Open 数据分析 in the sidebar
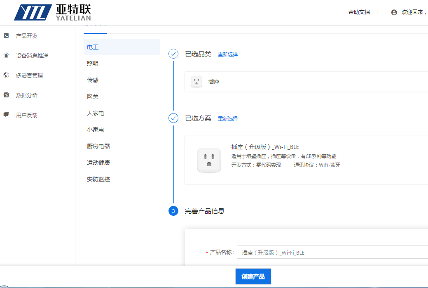This screenshot has width=428, height=288. [27, 95]
